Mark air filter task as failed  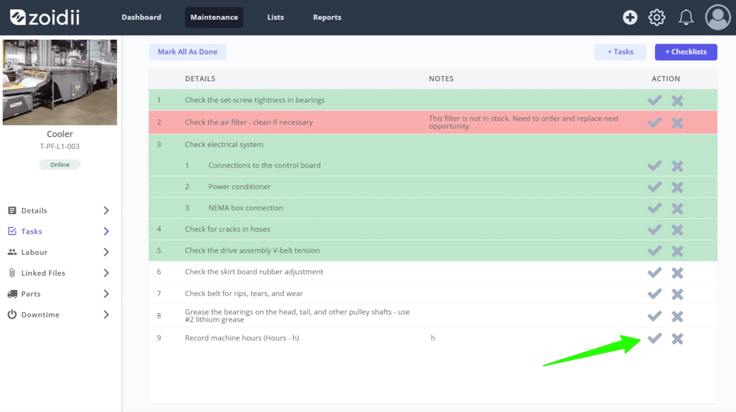[677, 123]
